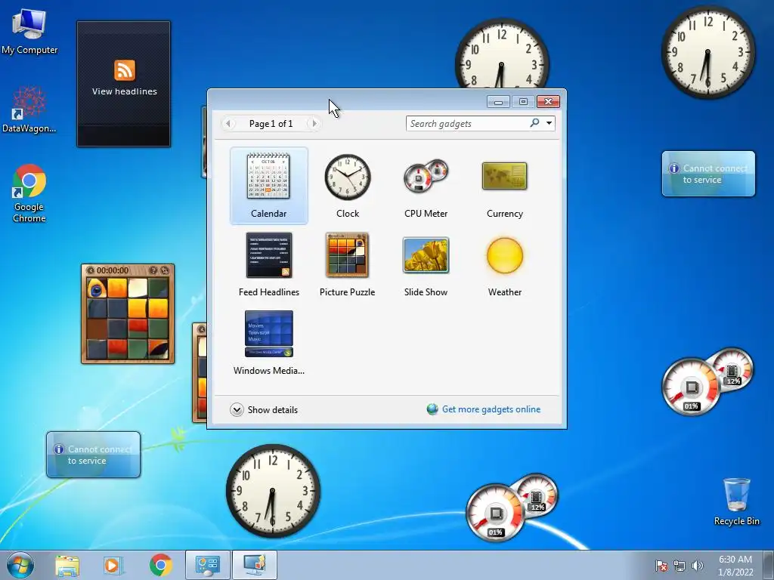Click the weather gadget at lower left

click(93, 455)
